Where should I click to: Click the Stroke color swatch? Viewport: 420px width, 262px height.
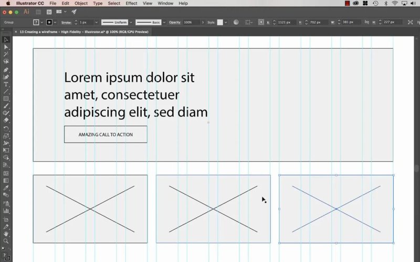[x=49, y=22]
